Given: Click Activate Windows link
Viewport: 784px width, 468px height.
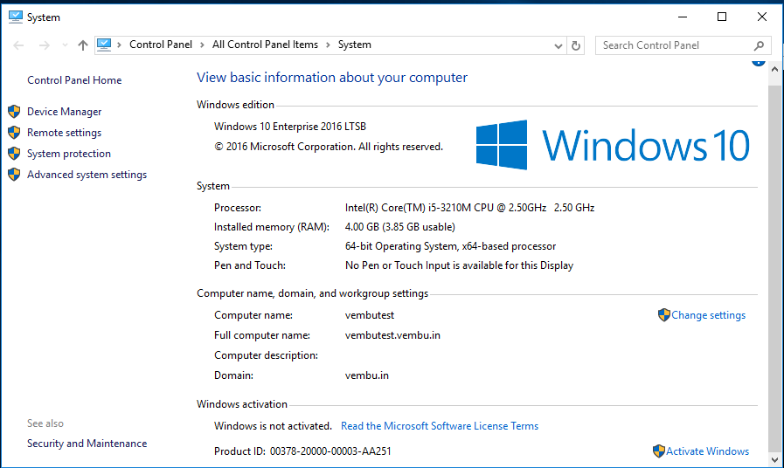Looking at the screenshot, I should [707, 451].
